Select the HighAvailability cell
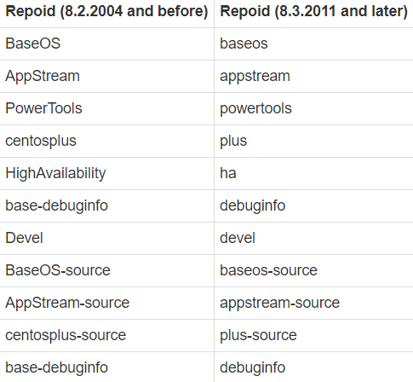Viewport: 413px width, 382px height. pyautogui.click(x=106, y=173)
